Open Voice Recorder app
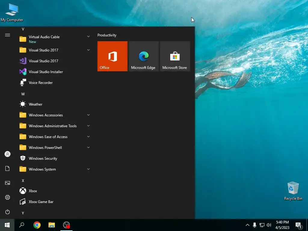The width and height of the screenshot is (308, 231). pos(55,82)
